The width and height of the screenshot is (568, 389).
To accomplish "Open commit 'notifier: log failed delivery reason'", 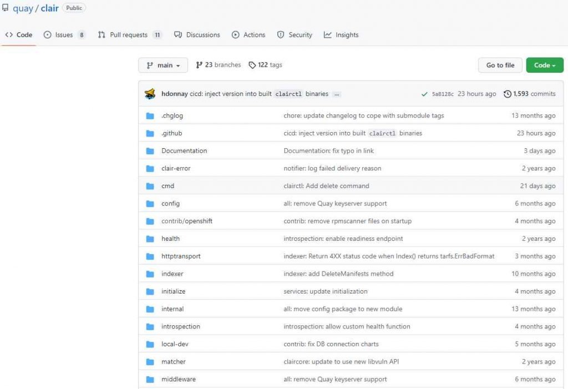I will (333, 168).
